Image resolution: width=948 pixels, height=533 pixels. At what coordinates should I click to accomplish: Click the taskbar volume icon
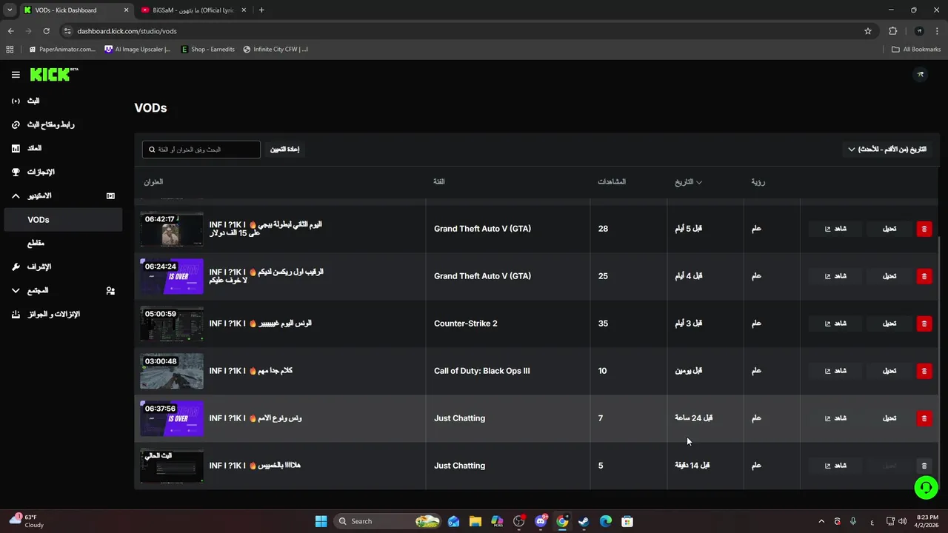coord(902,521)
